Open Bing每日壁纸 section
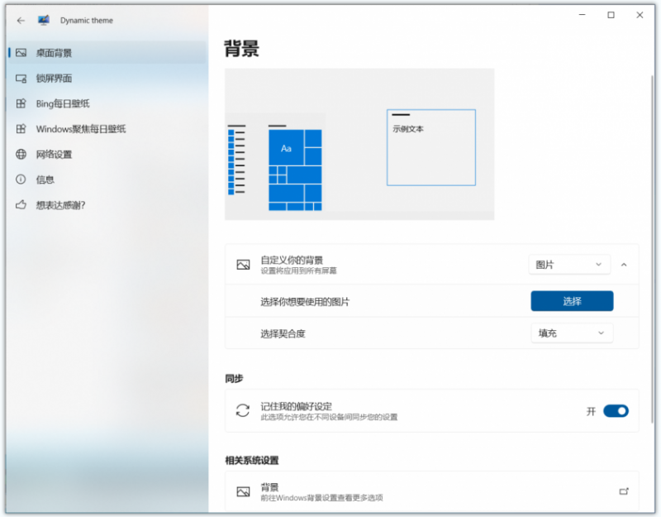661x517 pixels. [x=107, y=103]
